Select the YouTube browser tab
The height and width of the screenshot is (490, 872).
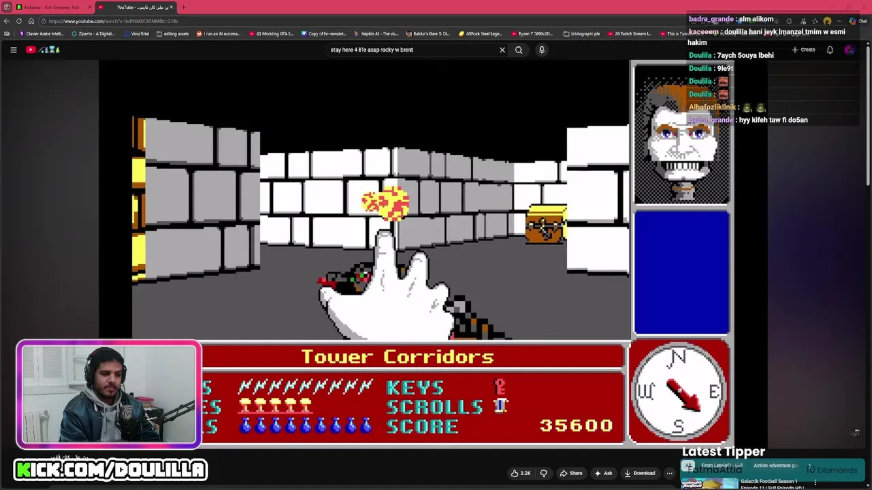pyautogui.click(x=136, y=7)
